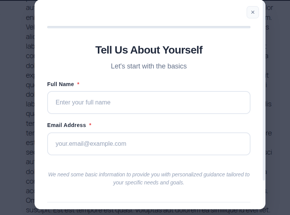Close the Tell Us About Yourself dialog
The width and height of the screenshot is (290, 215).
tap(253, 12)
